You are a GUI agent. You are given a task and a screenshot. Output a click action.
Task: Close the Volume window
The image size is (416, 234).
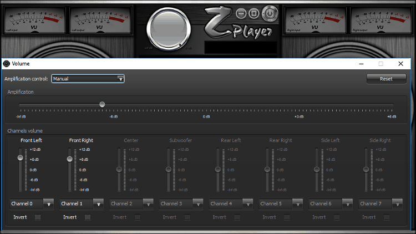[400, 64]
